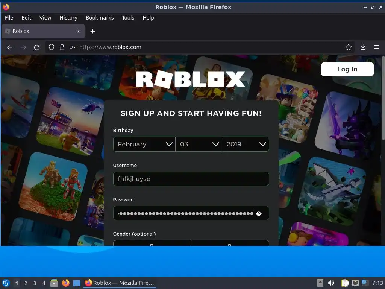Screen dimensions: 385x289
Task: Click the page vertical scrollbar
Action: pyautogui.click(x=383, y=98)
